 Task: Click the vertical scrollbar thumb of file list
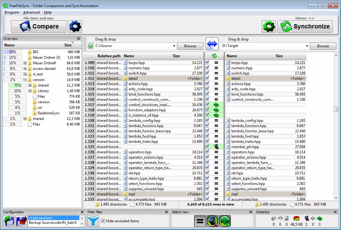click(336, 109)
